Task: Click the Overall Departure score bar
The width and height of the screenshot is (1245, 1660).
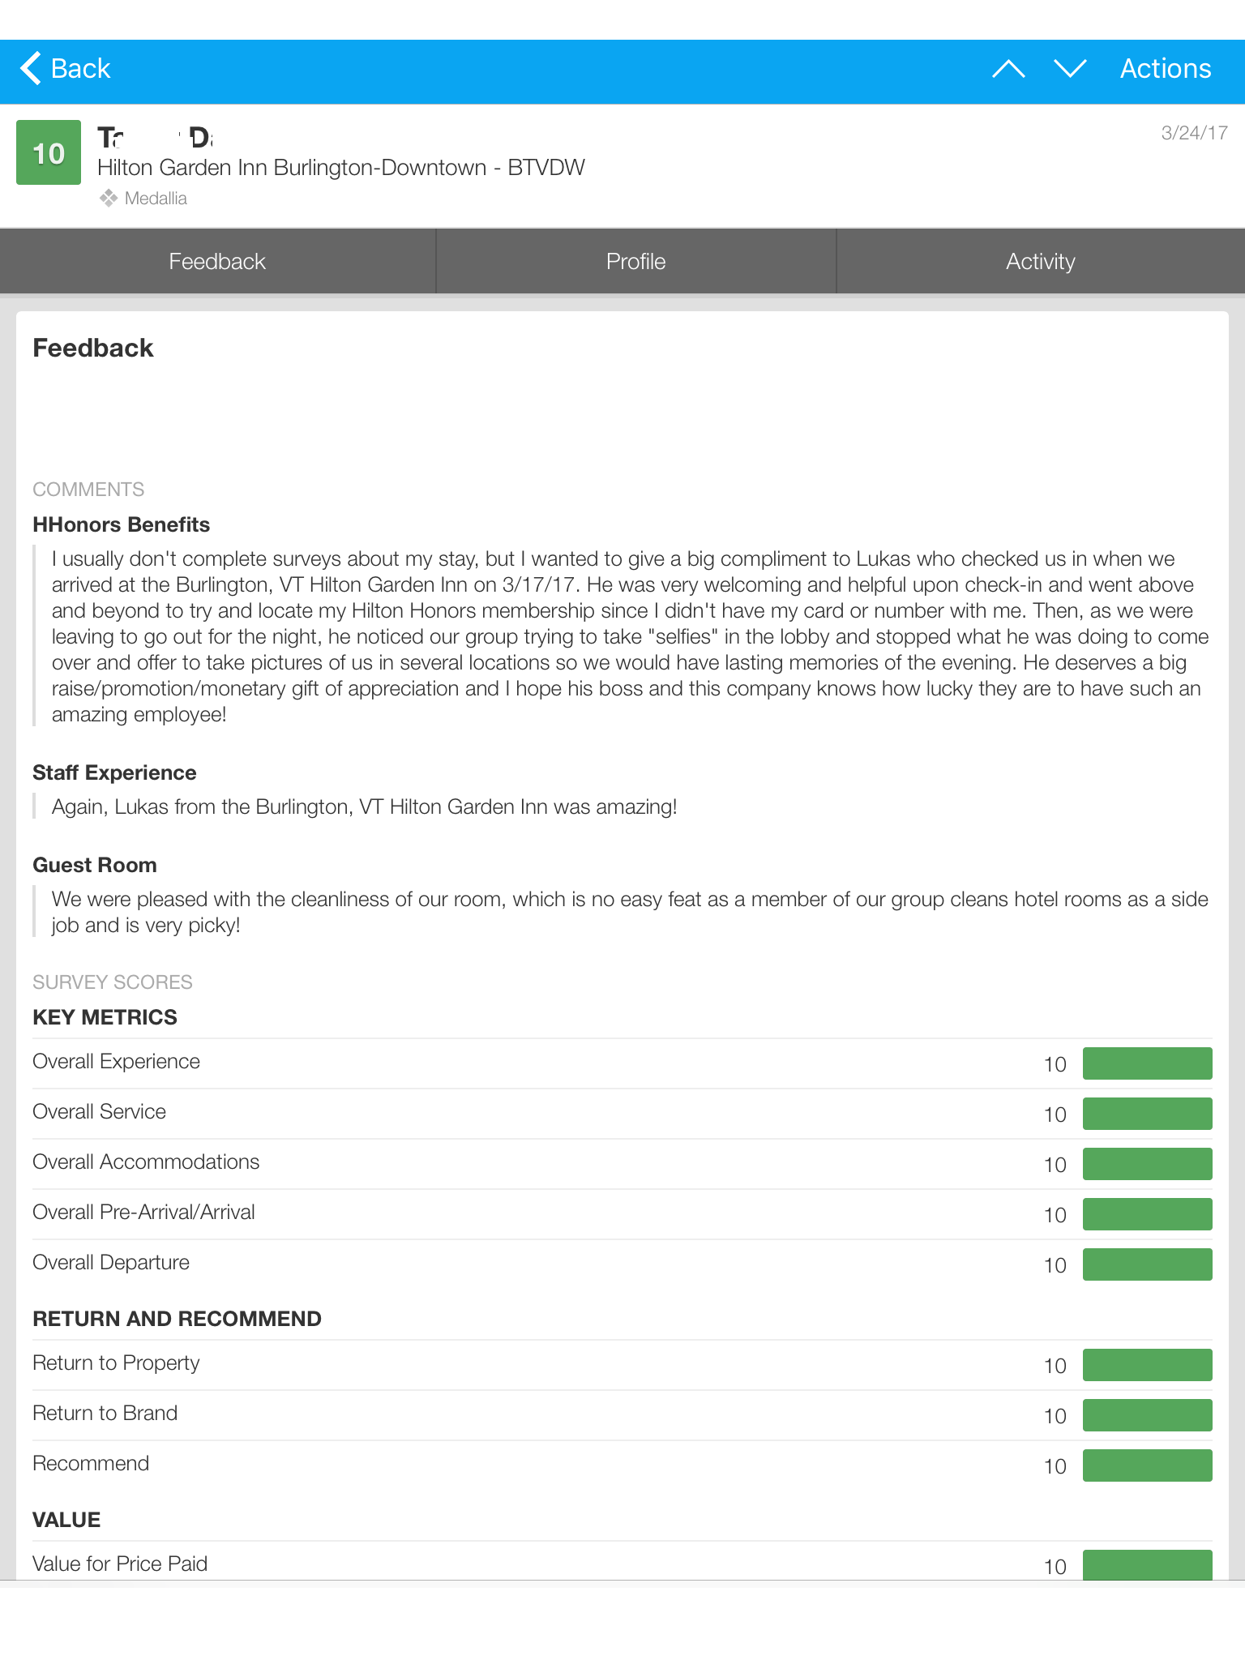Action: click(x=1147, y=1264)
